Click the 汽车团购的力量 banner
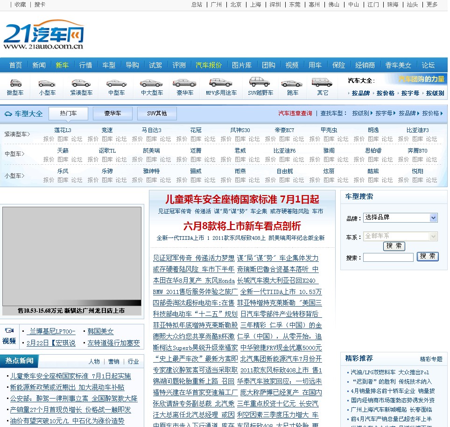 coord(421,79)
